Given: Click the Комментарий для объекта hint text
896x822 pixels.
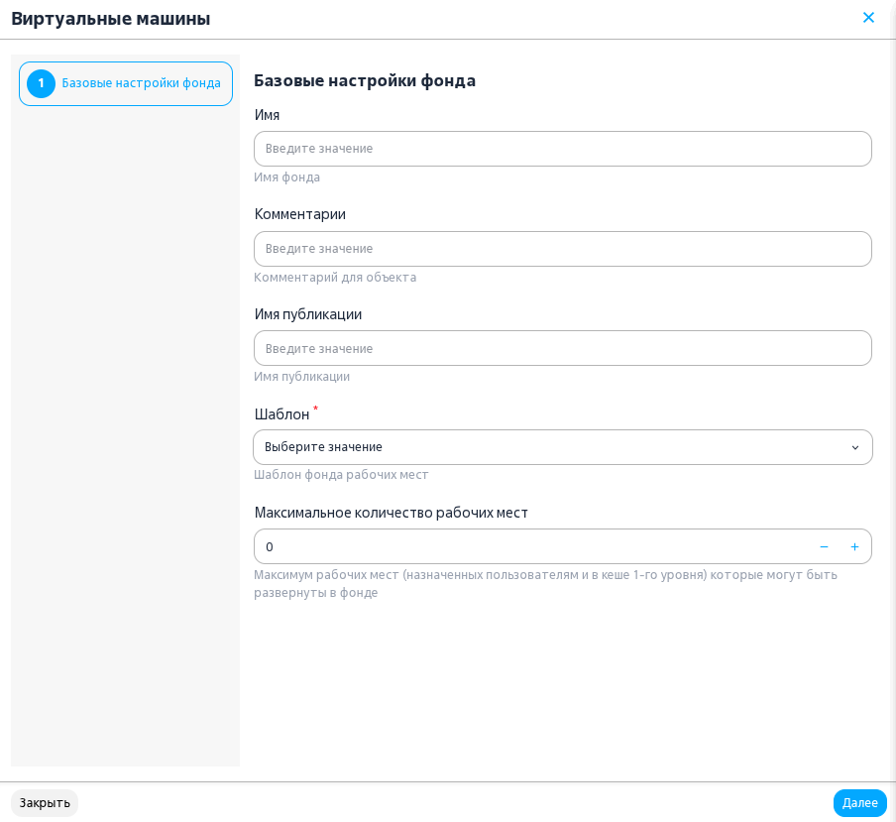Looking at the screenshot, I should [x=335, y=278].
